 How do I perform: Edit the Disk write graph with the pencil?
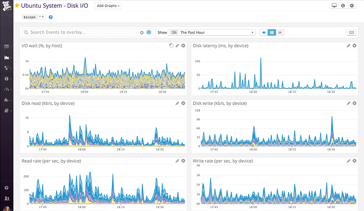[x=349, y=103]
